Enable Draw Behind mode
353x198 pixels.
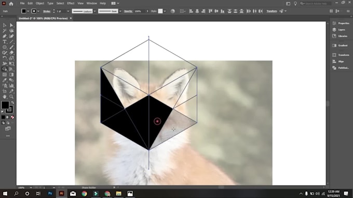tap(8, 123)
